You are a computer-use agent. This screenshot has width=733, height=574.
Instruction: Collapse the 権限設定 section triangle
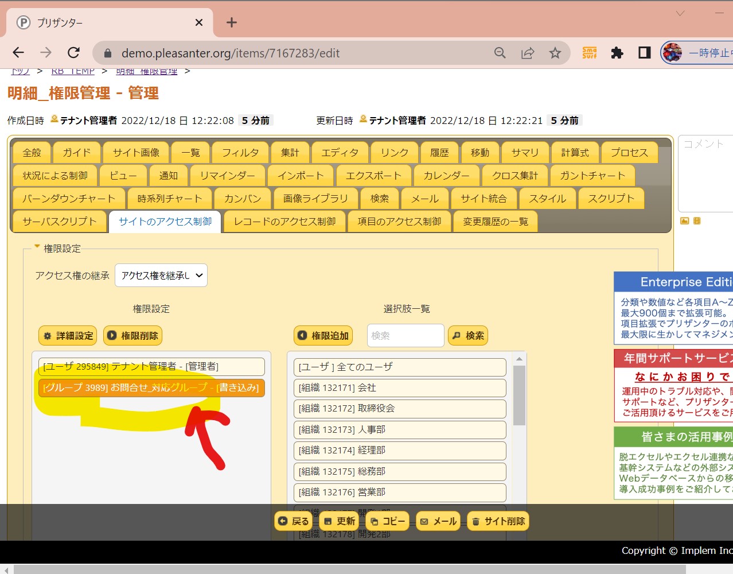coord(37,247)
